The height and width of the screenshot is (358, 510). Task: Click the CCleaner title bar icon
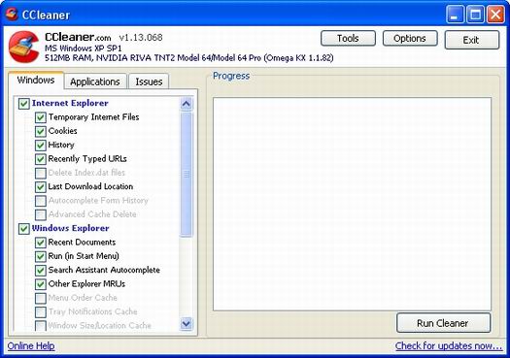pyautogui.click(x=12, y=15)
